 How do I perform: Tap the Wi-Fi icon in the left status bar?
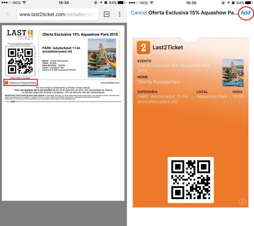pyautogui.click(x=24, y=3)
